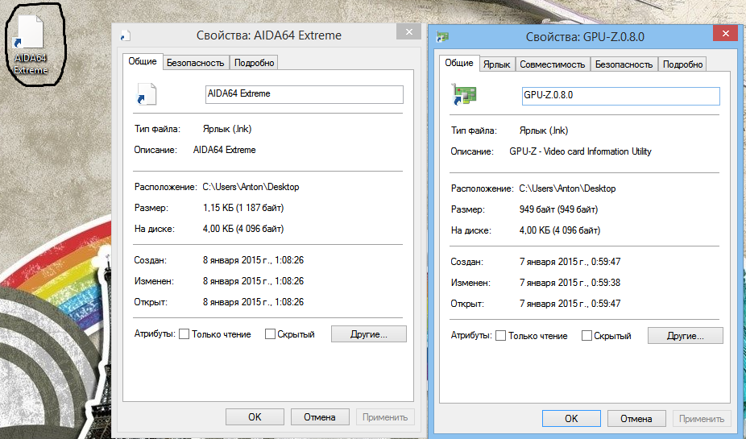This screenshot has width=746, height=439.
Task: Click the GPU-Z.0.8.0 window title bar icon
Action: (442, 36)
